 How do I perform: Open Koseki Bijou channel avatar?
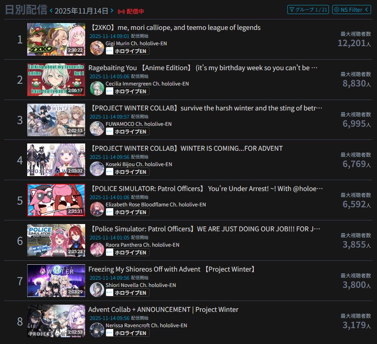[97, 169]
